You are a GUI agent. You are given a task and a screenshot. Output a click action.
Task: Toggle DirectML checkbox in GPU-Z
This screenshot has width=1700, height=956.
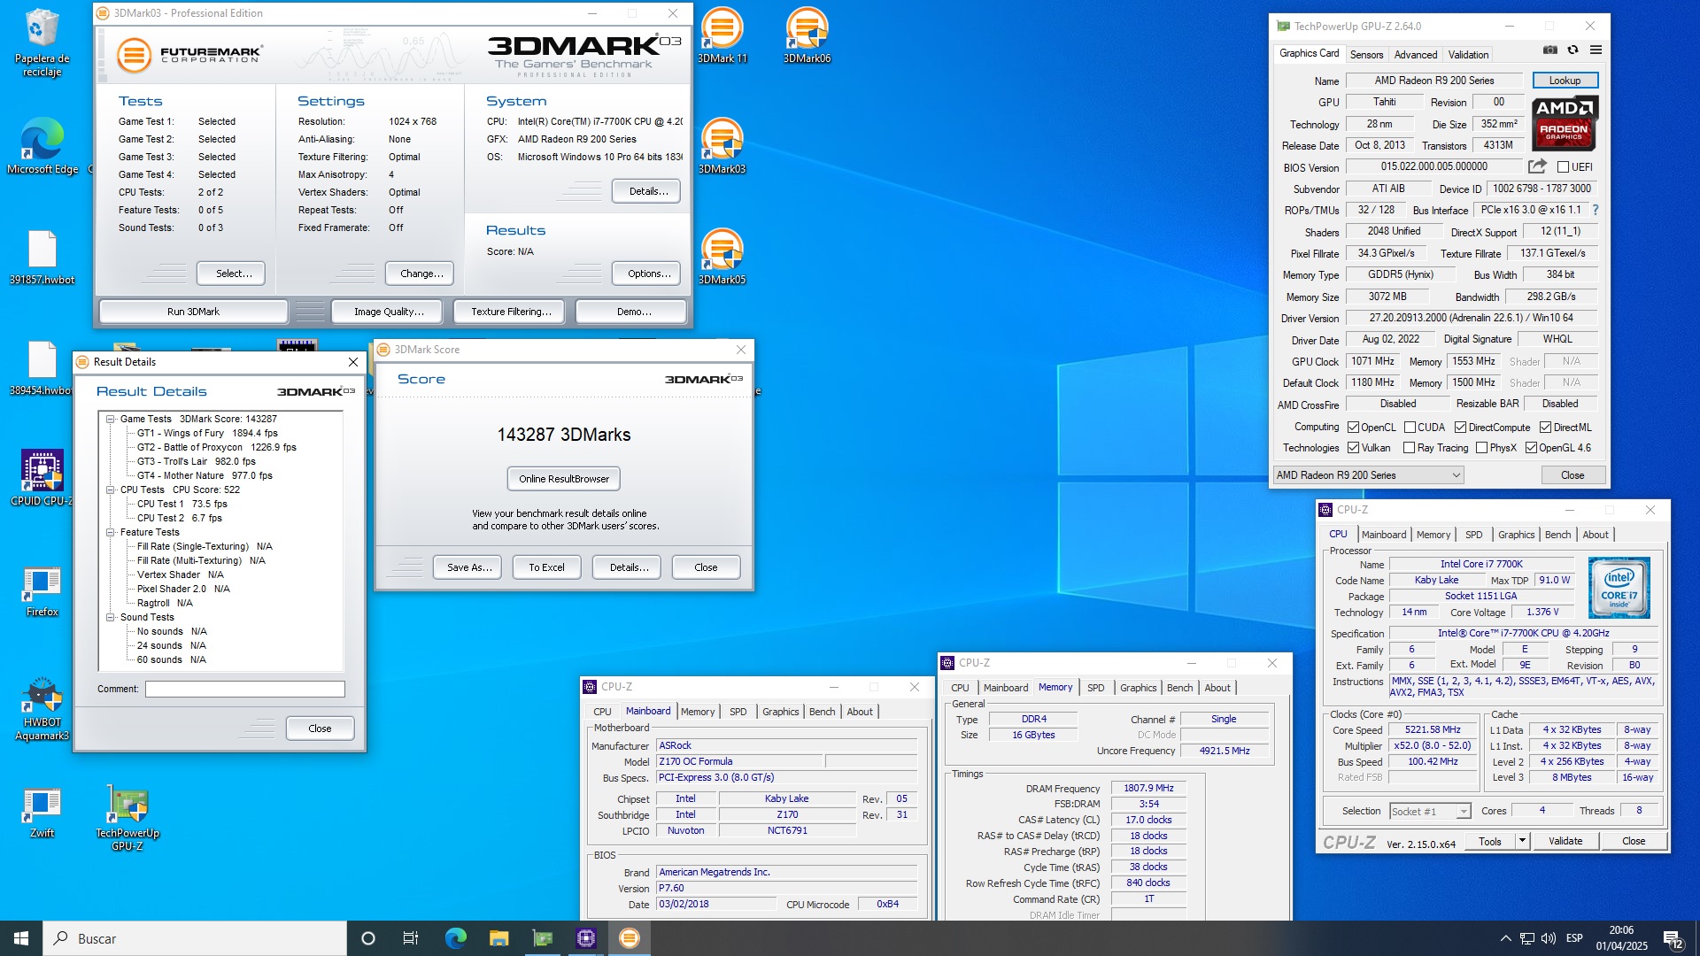[x=1545, y=427]
